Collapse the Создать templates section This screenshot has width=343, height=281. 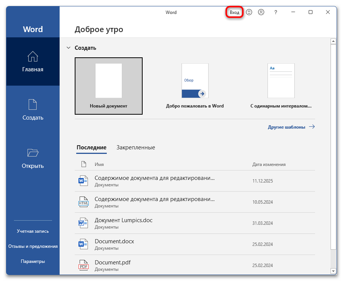pos(69,48)
